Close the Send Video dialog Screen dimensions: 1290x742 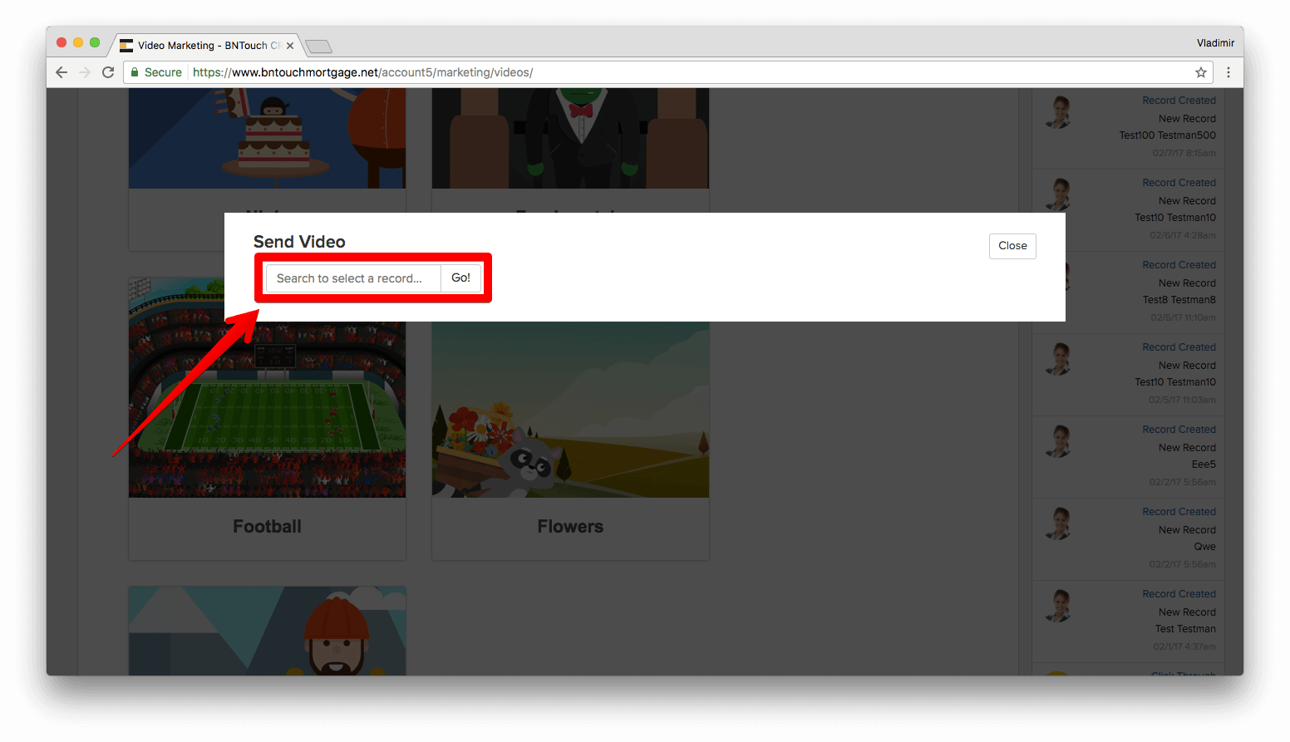point(1012,246)
